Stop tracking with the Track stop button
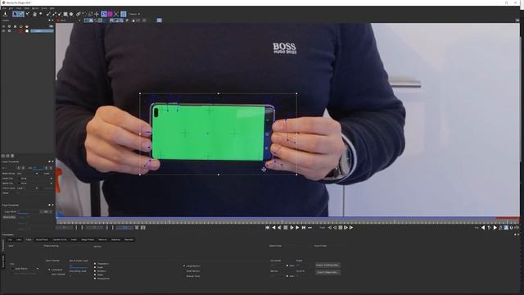Viewport: 524px width, 295px height. point(341,228)
